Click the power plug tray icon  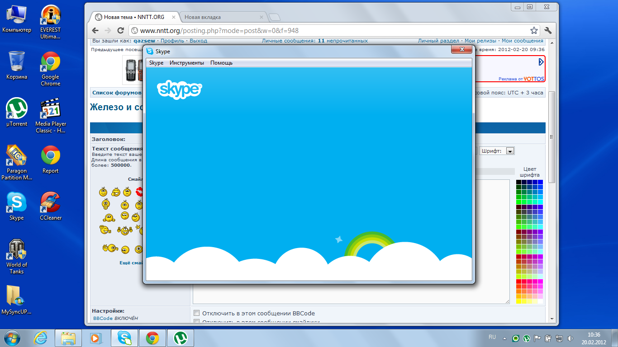click(x=548, y=338)
